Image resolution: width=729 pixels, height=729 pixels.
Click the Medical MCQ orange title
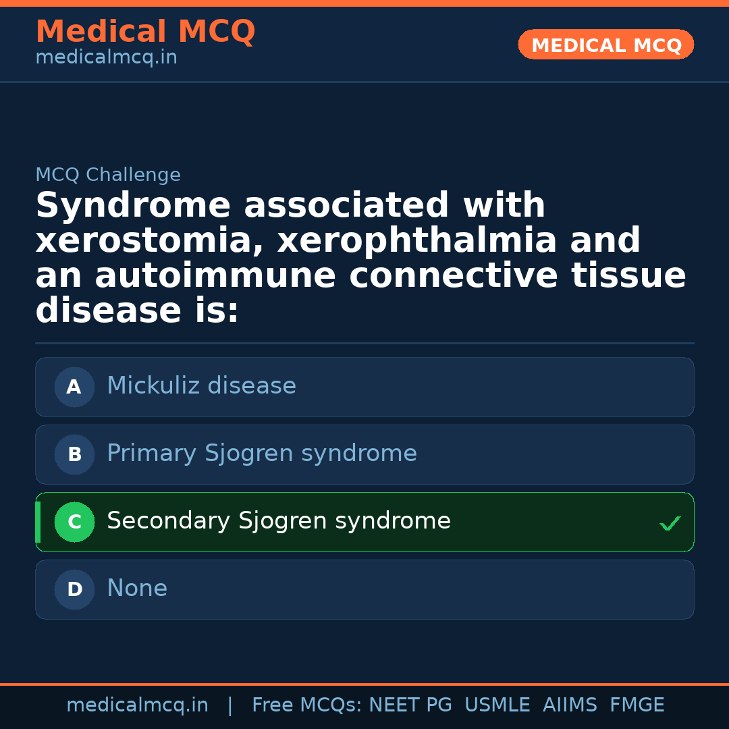pyautogui.click(x=145, y=32)
